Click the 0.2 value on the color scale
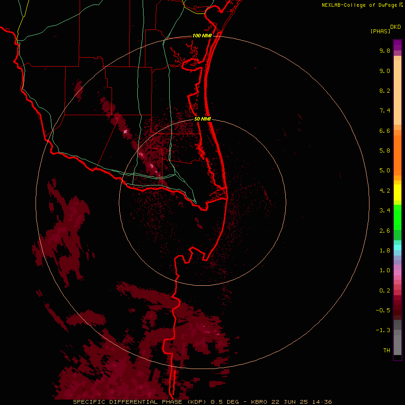 [x=385, y=291]
